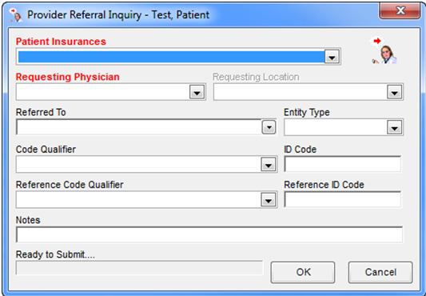Close the Provider Referral Inquiry window
The image size is (426, 296).
coord(400,11)
